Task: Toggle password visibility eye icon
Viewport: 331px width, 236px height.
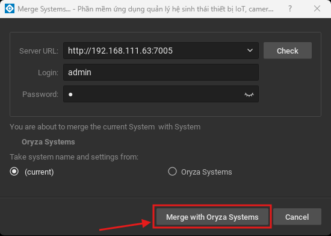Action: coord(249,95)
